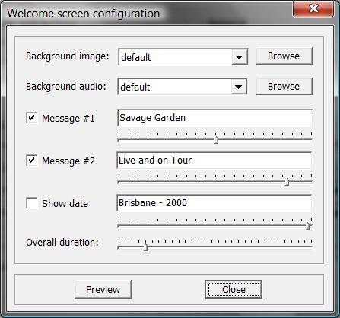Click the Welcome screen configuration title text
The image size is (340, 318).
click(84, 14)
